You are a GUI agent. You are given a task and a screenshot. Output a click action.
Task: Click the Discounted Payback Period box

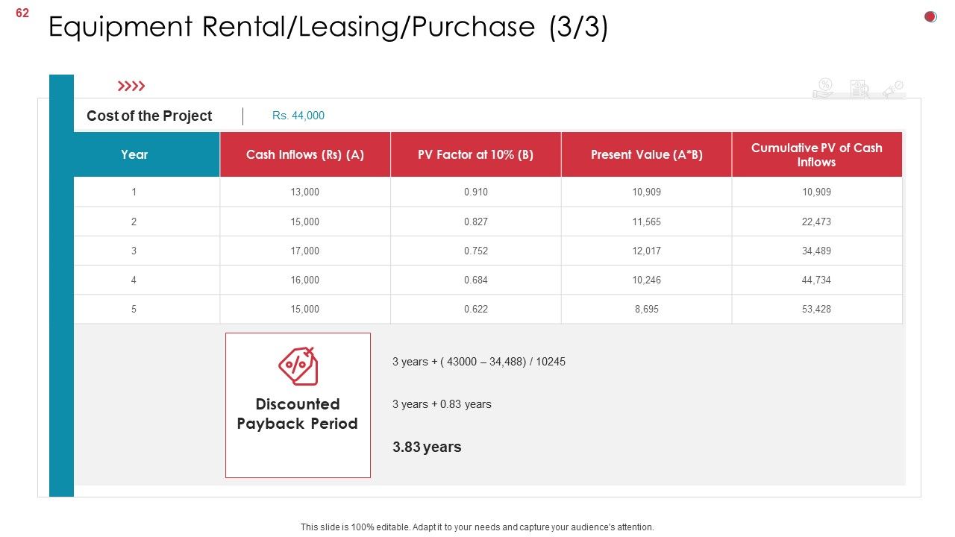point(298,405)
